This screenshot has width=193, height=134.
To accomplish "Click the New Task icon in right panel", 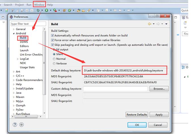I will (185, 23).
